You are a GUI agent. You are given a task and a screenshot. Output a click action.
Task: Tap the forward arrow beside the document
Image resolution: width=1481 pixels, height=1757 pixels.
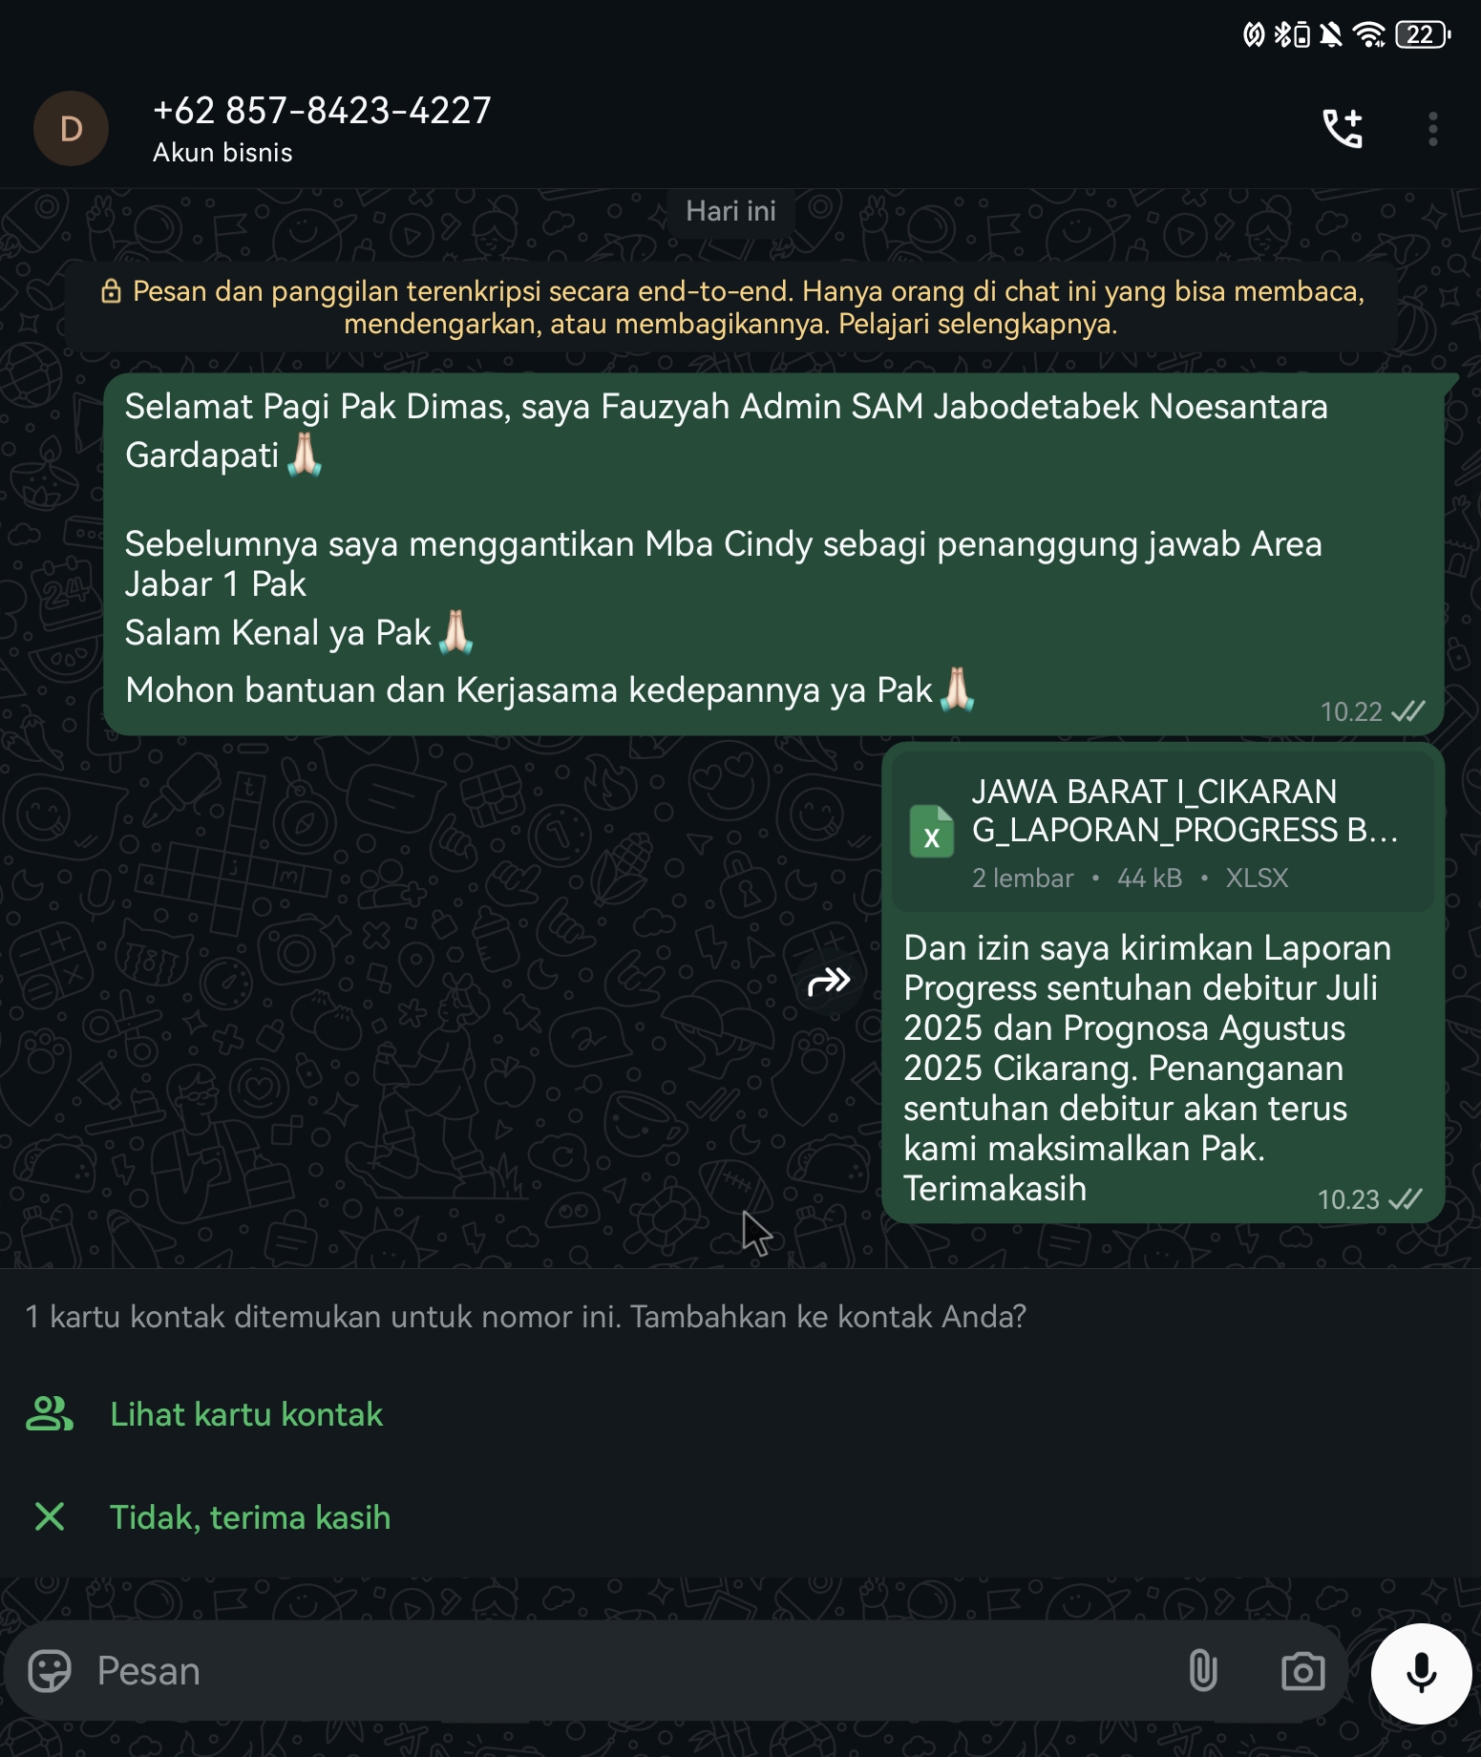pos(829,981)
